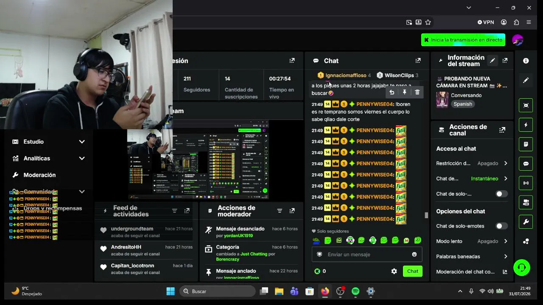The width and height of the screenshot is (543, 305).
Task: Open Moderación del chat external link
Action: click(472, 272)
